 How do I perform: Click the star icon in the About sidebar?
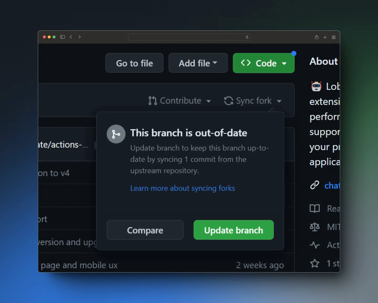[x=315, y=264]
